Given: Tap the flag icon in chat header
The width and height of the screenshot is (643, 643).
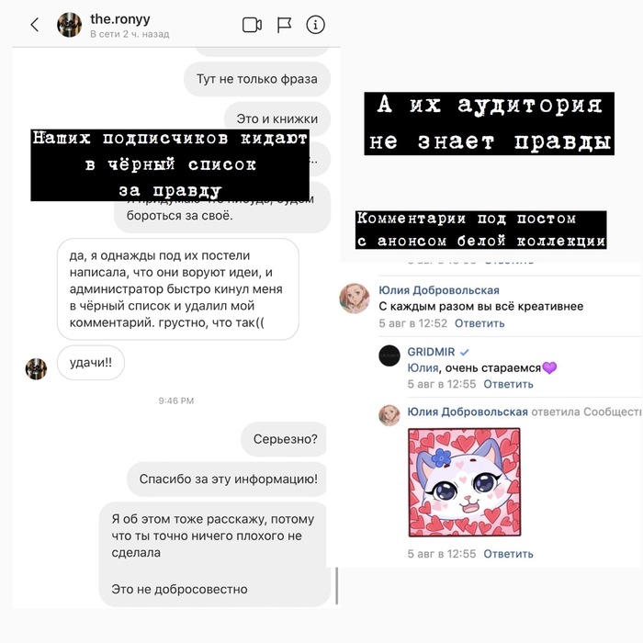Looking at the screenshot, I should [x=284, y=25].
